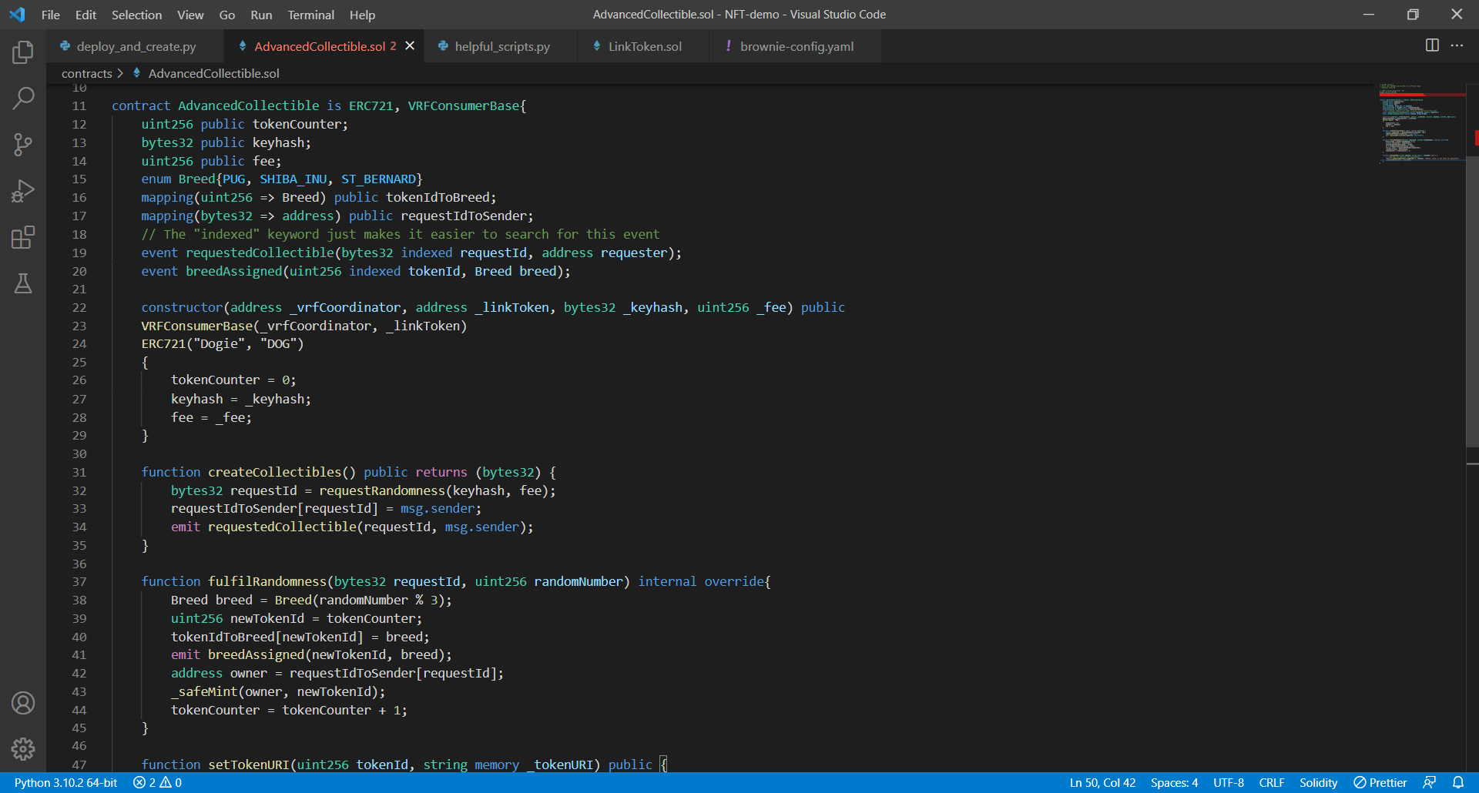Viewport: 1479px width, 793px height.
Task: Open the Testing flask view
Action: [x=23, y=283]
